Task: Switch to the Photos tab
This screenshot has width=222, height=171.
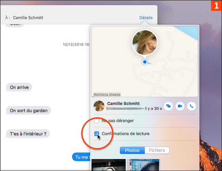Action: 132,150
